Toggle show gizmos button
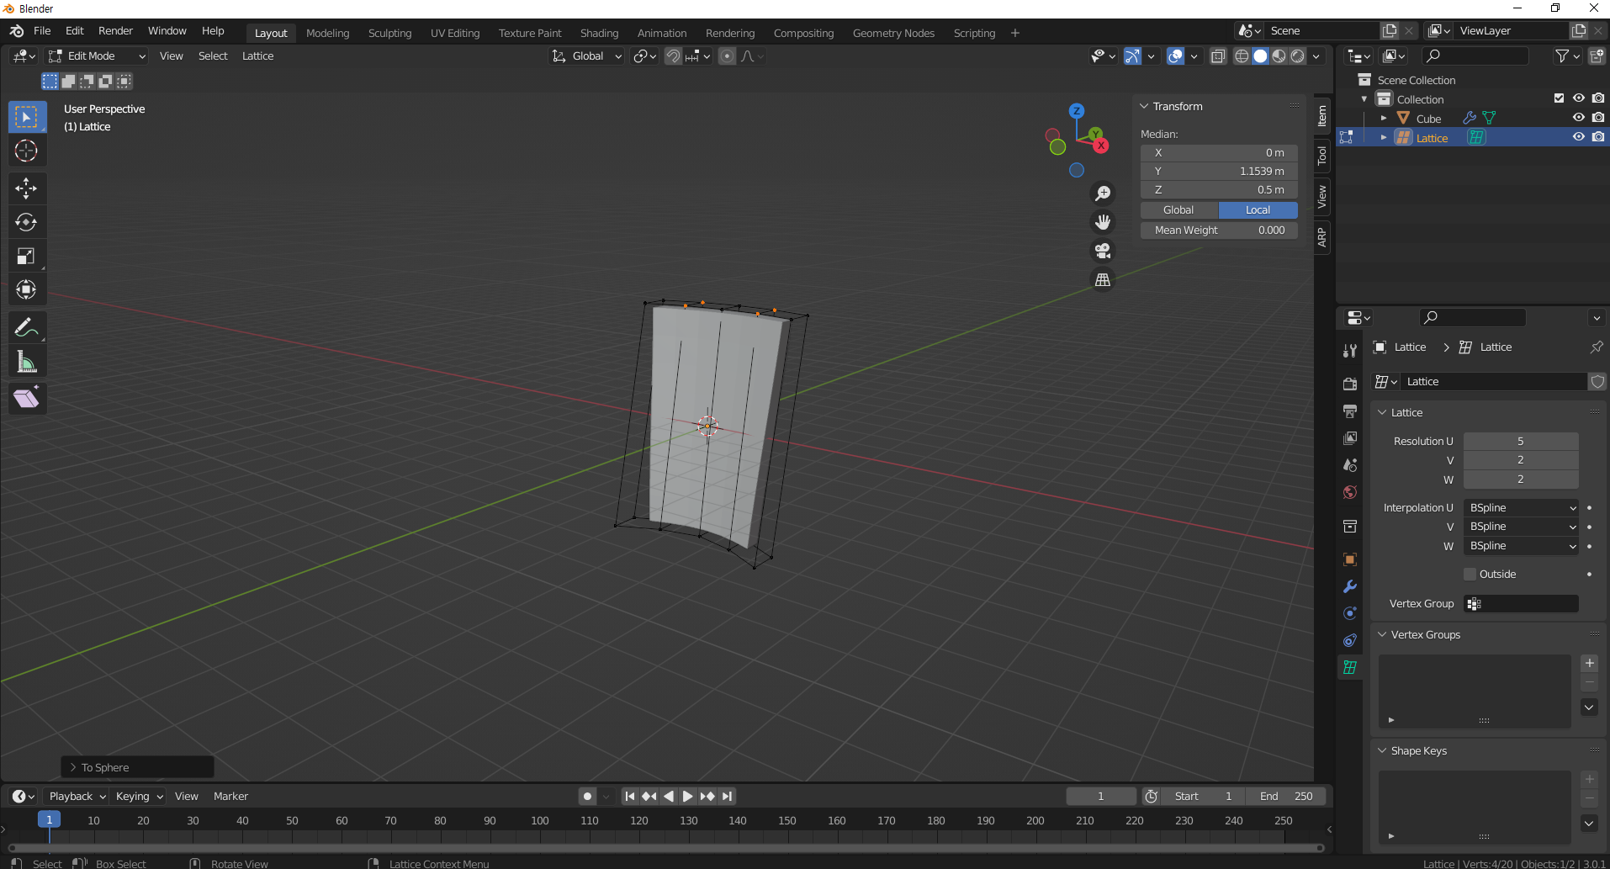 [x=1133, y=56]
